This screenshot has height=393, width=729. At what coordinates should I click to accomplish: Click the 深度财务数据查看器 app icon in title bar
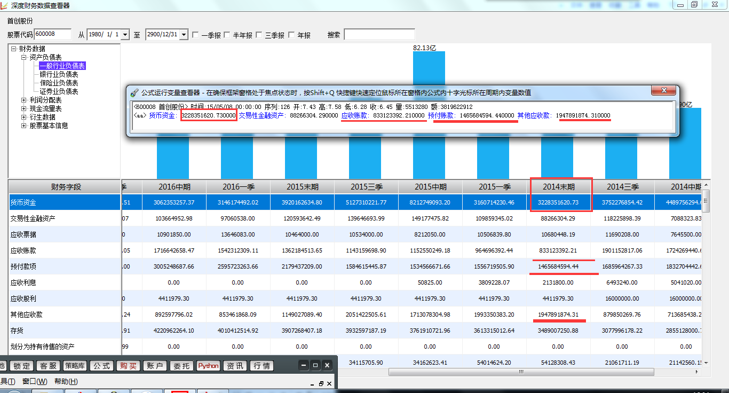[4, 5]
